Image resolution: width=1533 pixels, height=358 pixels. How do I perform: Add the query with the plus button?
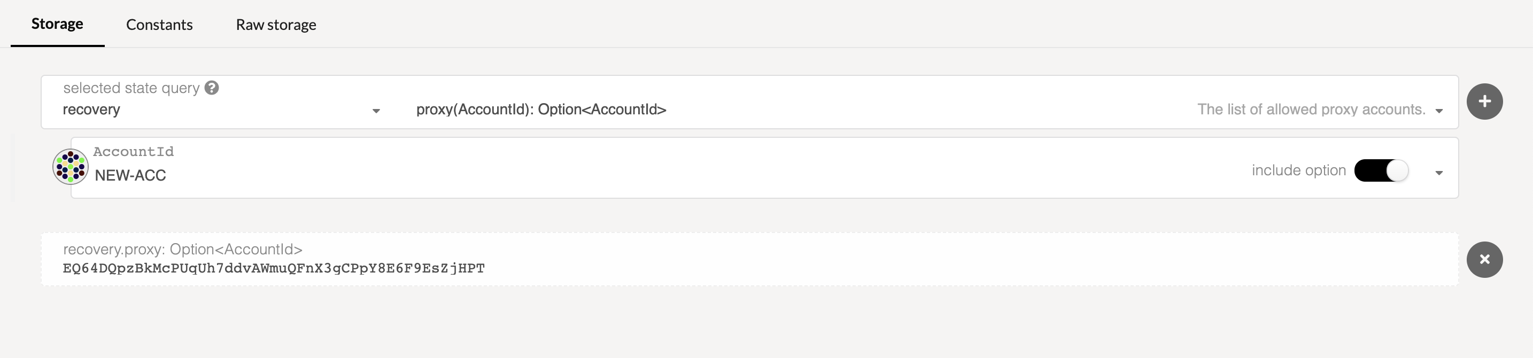pyautogui.click(x=1484, y=102)
